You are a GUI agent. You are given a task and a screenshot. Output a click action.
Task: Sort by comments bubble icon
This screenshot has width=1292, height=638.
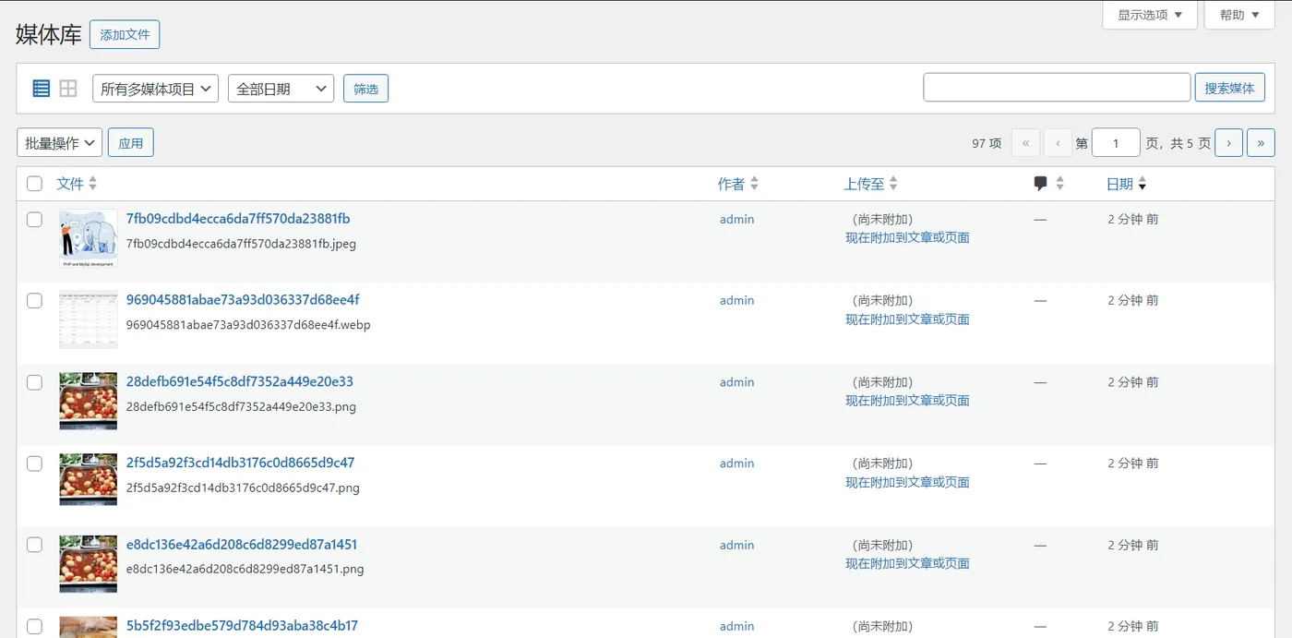tap(1041, 184)
